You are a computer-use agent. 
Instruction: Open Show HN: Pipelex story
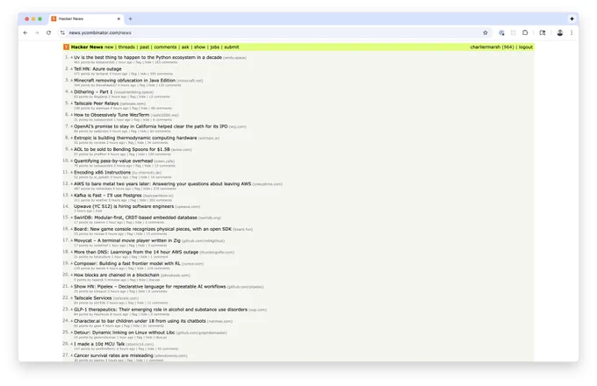tap(149, 286)
